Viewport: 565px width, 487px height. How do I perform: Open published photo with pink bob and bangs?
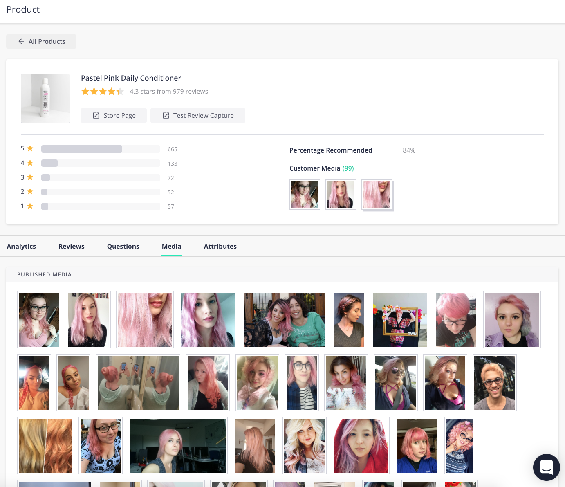(x=417, y=446)
